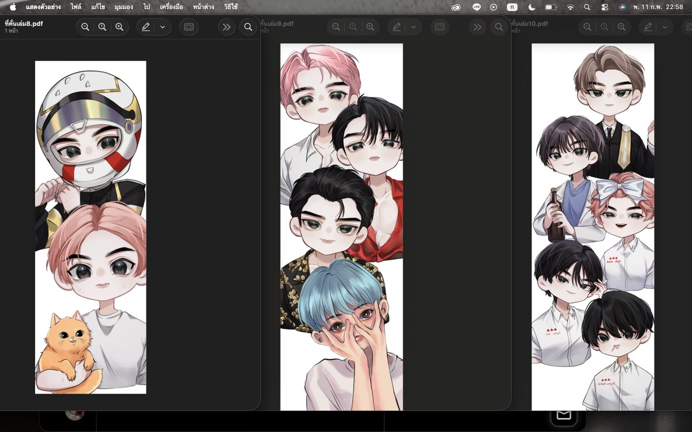Screen dimensions: 692x432
Task: Zoom in on ที่คั่นเล่ม10.pdf window
Action: click(622, 27)
